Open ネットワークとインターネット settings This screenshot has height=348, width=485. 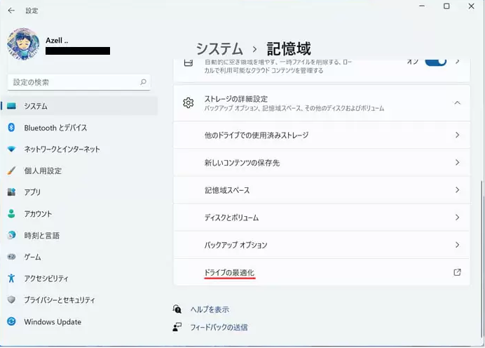[79, 149]
